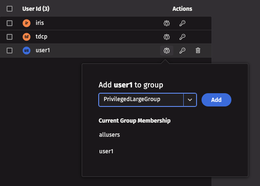The image size is (260, 186).
Task: Click the orange tdcp avatar badge
Action: click(27, 37)
